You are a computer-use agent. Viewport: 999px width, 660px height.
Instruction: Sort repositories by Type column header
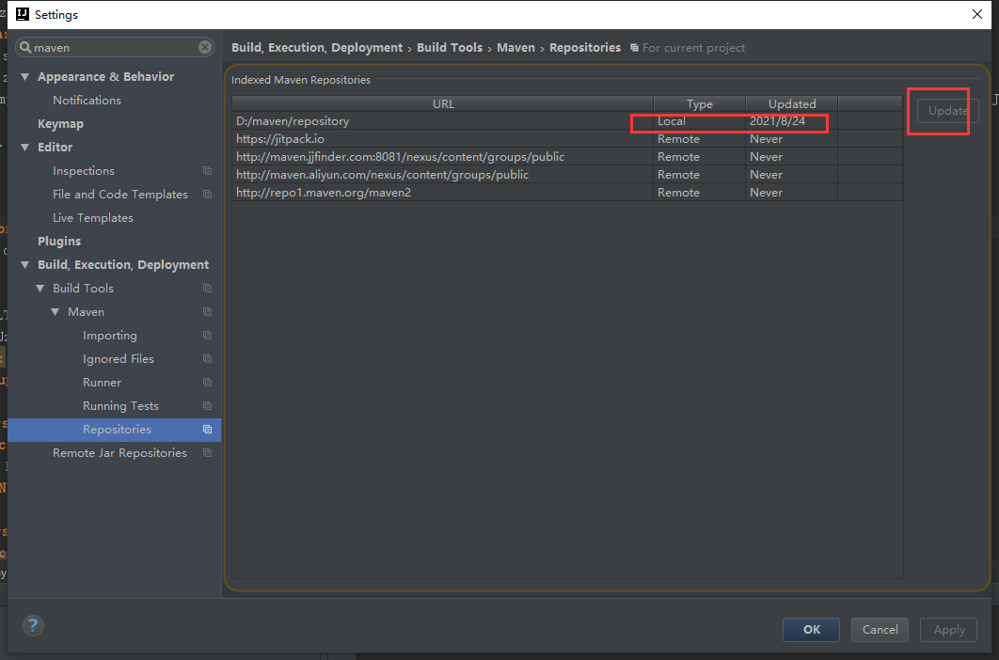point(699,103)
